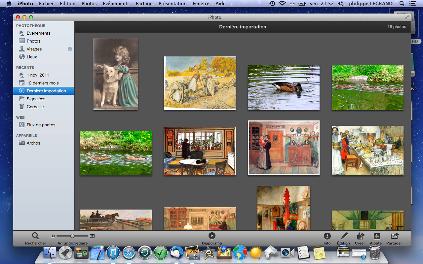Open the Événements menu in menu bar
The image size is (423, 264).
click(116, 4)
